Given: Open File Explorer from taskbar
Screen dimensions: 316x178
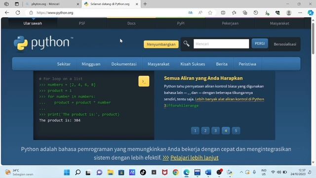Looking at the screenshot, I should click(110, 173).
